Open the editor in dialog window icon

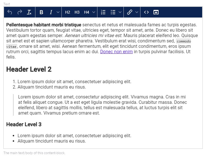pyautogui.click(x=156, y=12)
